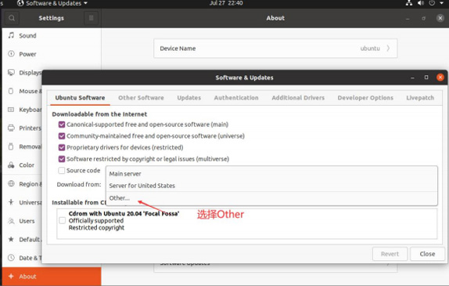Click the Revert button

pos(390,254)
